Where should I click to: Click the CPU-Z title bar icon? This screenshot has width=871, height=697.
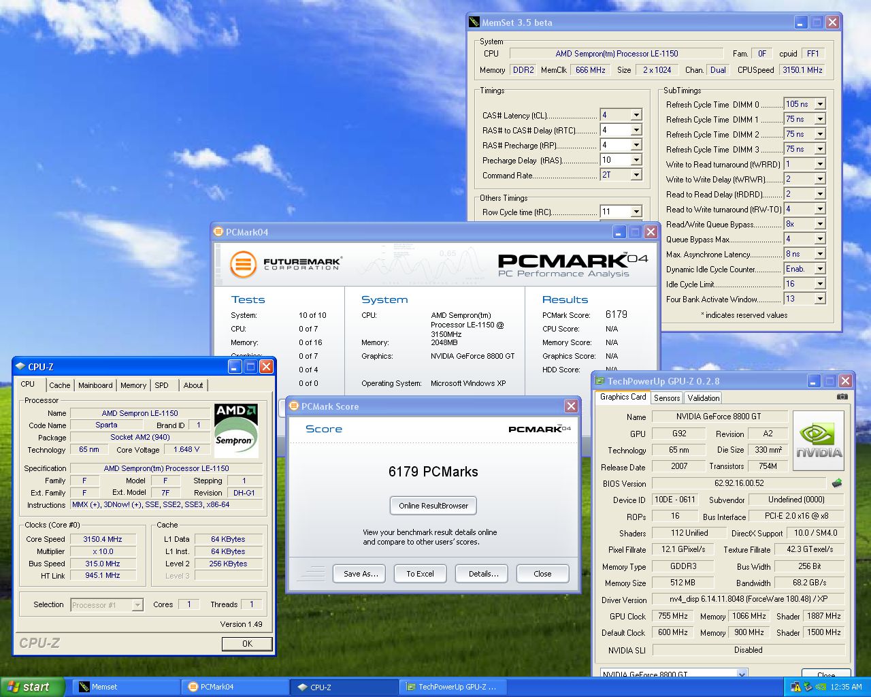[20, 366]
